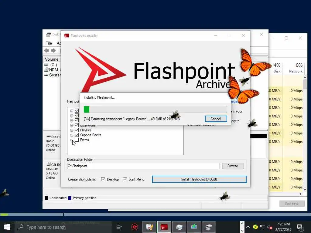Click the Destination Folder path field
The height and width of the screenshot is (233, 311).
pyautogui.click(x=143, y=166)
